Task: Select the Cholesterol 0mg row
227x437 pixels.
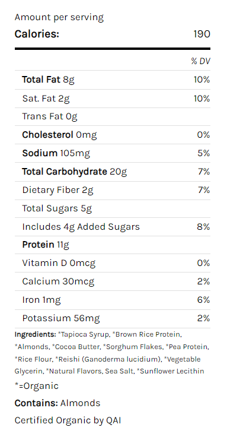Action: tap(113, 135)
